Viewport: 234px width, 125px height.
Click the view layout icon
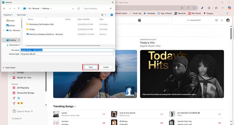[x=102, y=15]
